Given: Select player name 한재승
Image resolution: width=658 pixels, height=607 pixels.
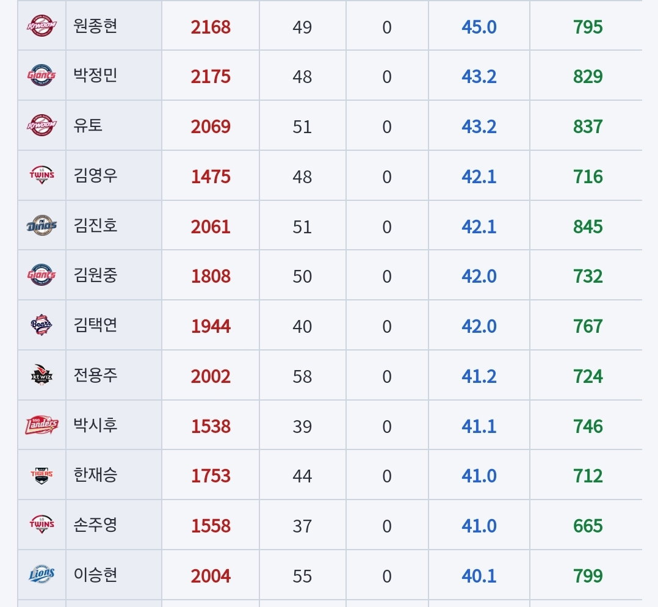Looking at the screenshot, I should point(95,475).
